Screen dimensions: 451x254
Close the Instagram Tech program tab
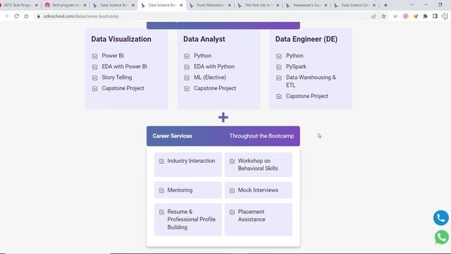85,5
